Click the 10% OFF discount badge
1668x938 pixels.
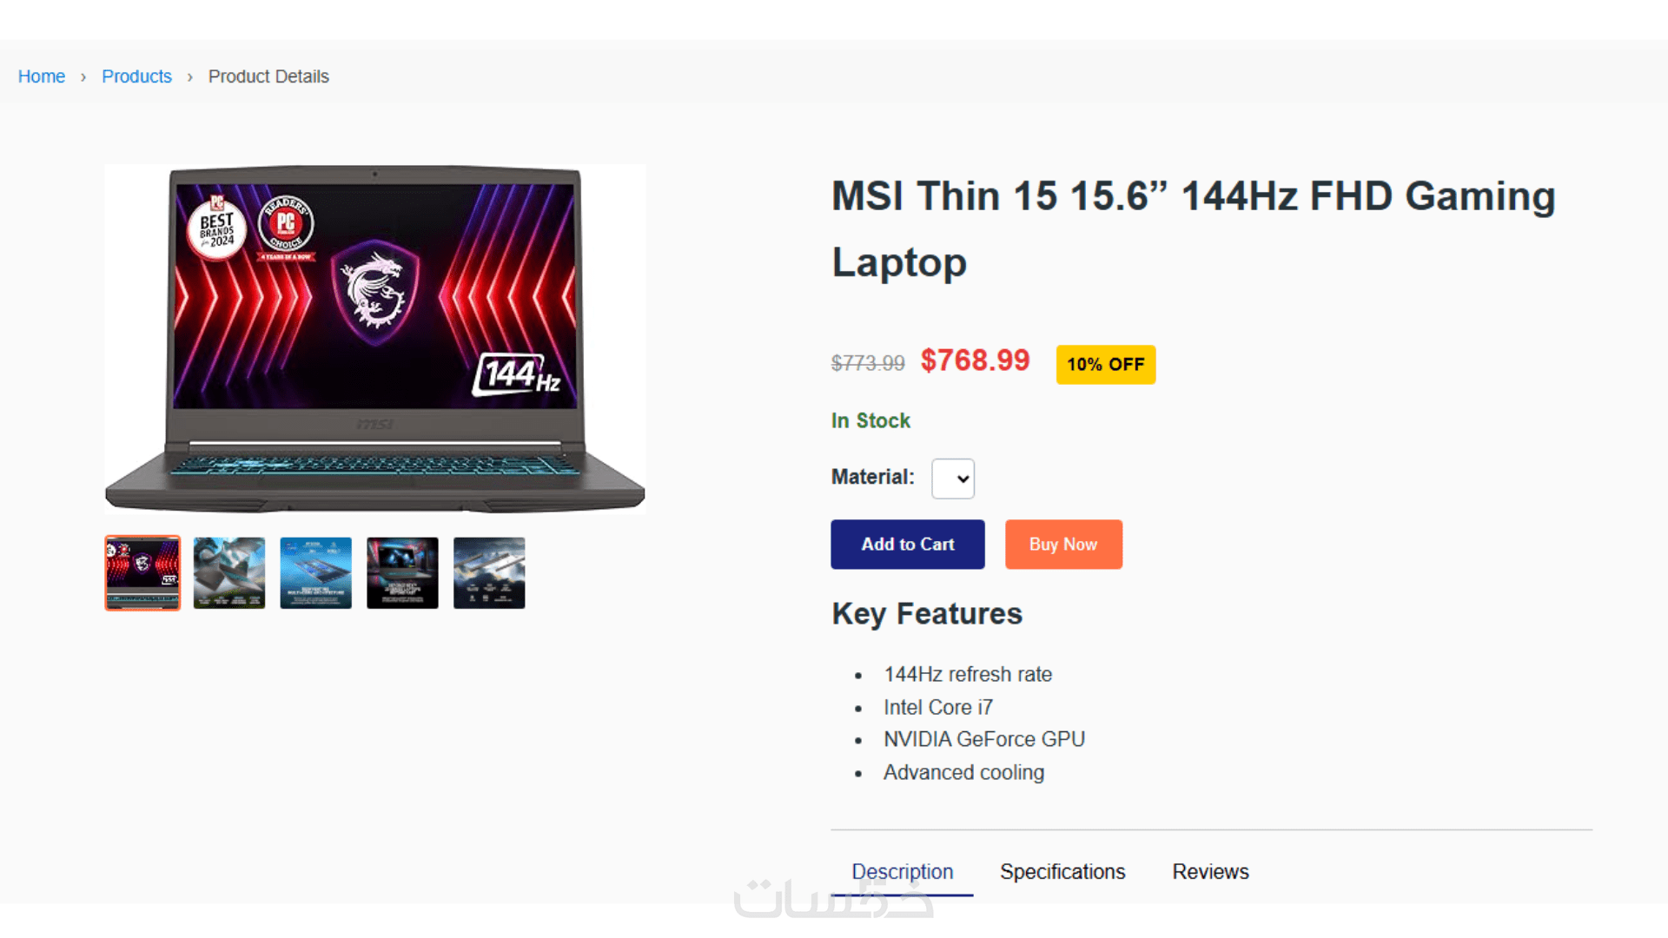pyautogui.click(x=1106, y=365)
